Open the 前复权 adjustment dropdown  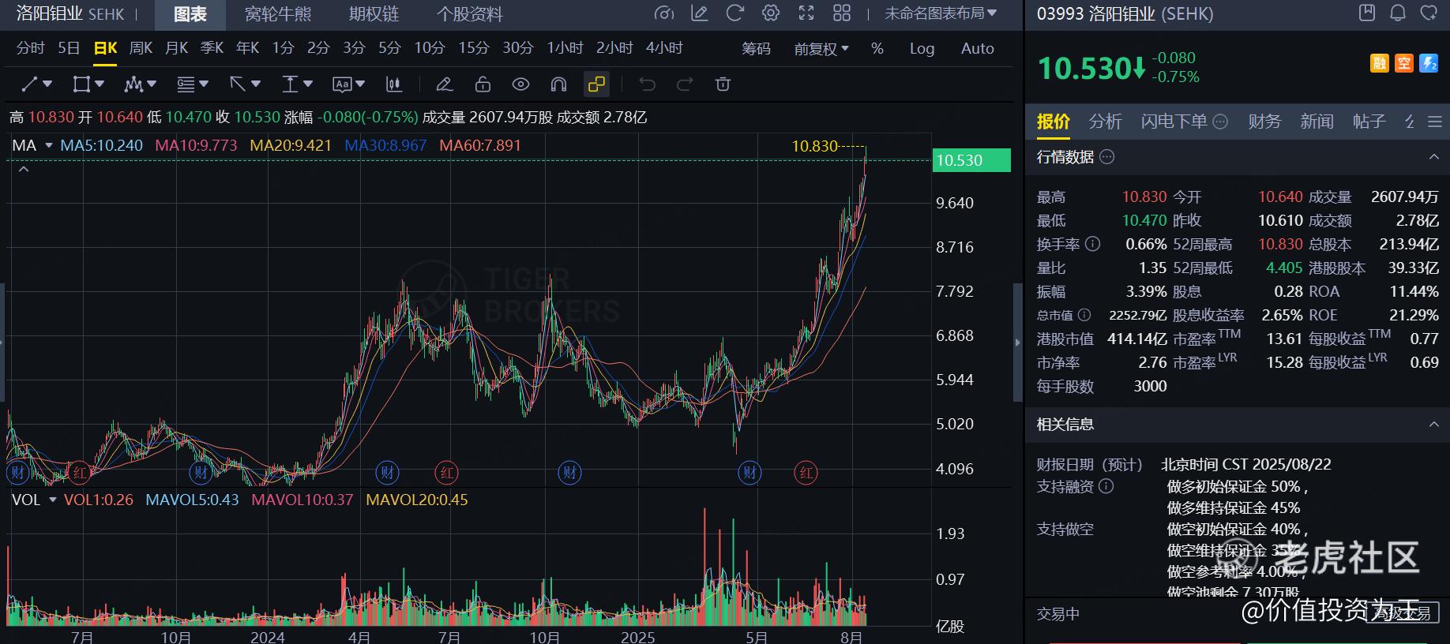coord(821,49)
